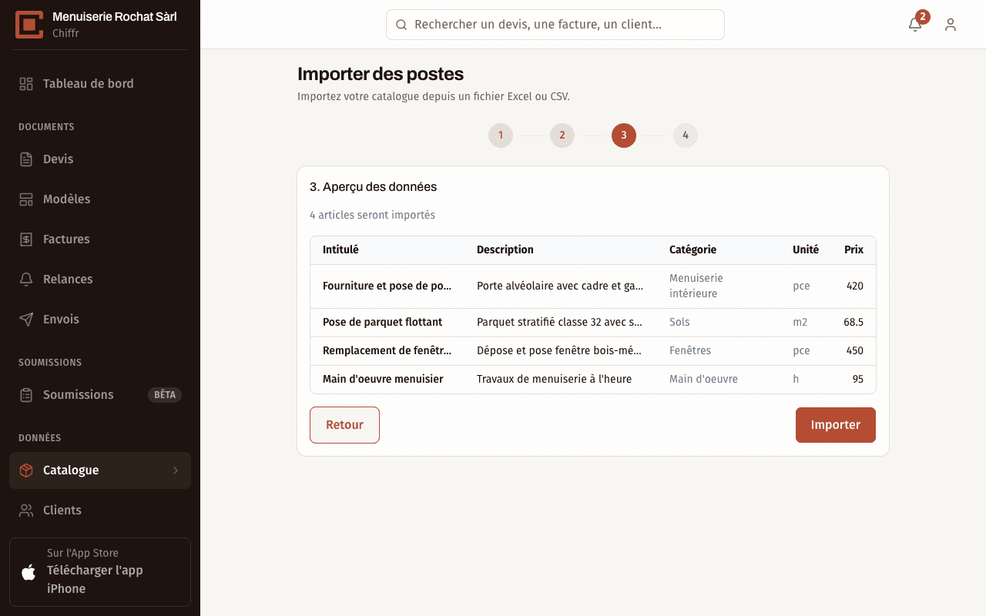Click the Factures receipt icon
This screenshot has width=986, height=616.
[26, 239]
